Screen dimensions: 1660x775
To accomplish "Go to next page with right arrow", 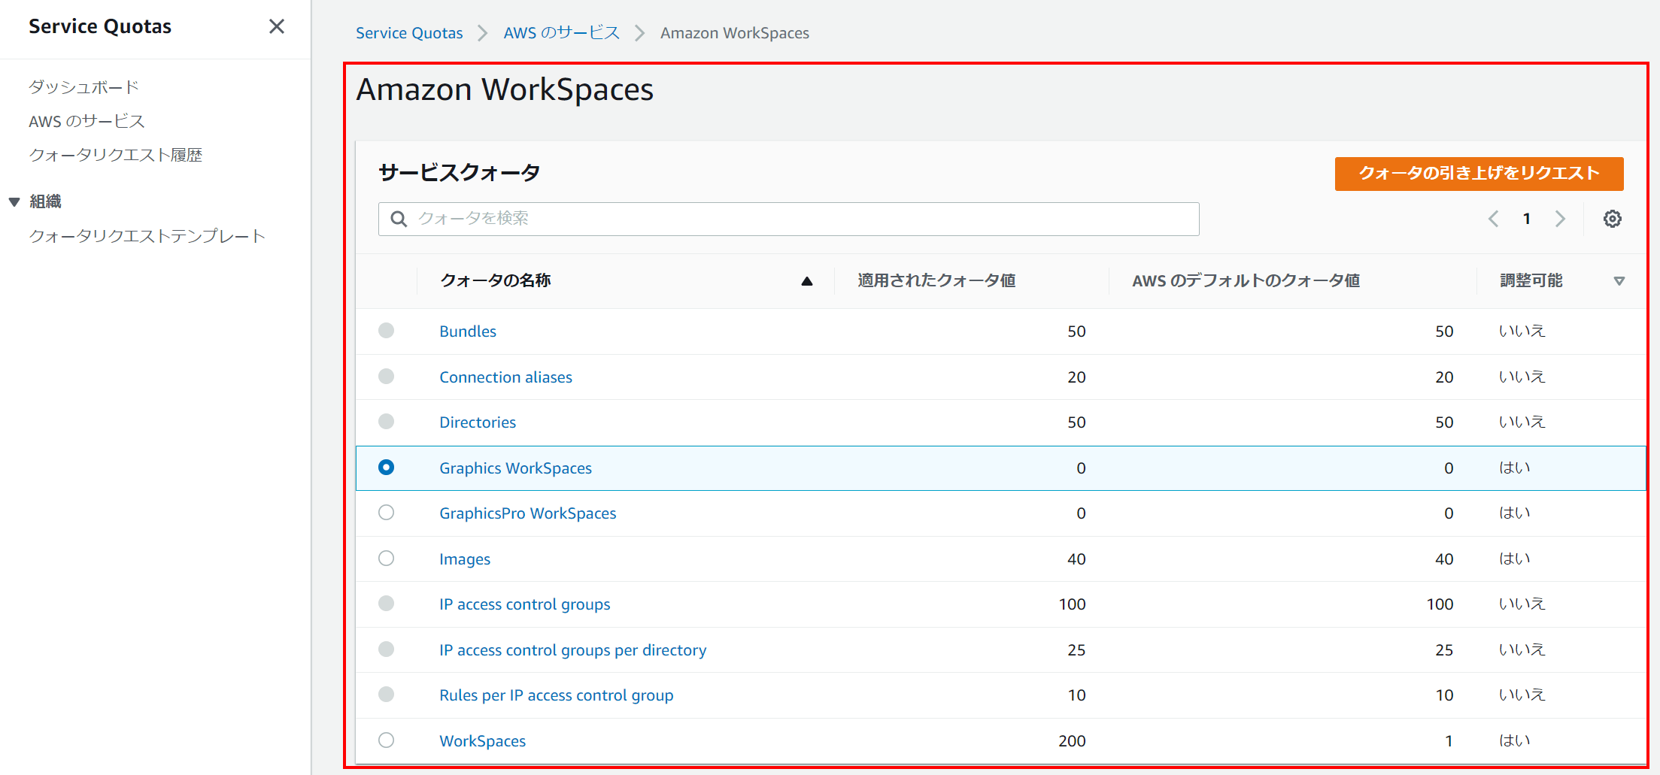I will click(1561, 219).
